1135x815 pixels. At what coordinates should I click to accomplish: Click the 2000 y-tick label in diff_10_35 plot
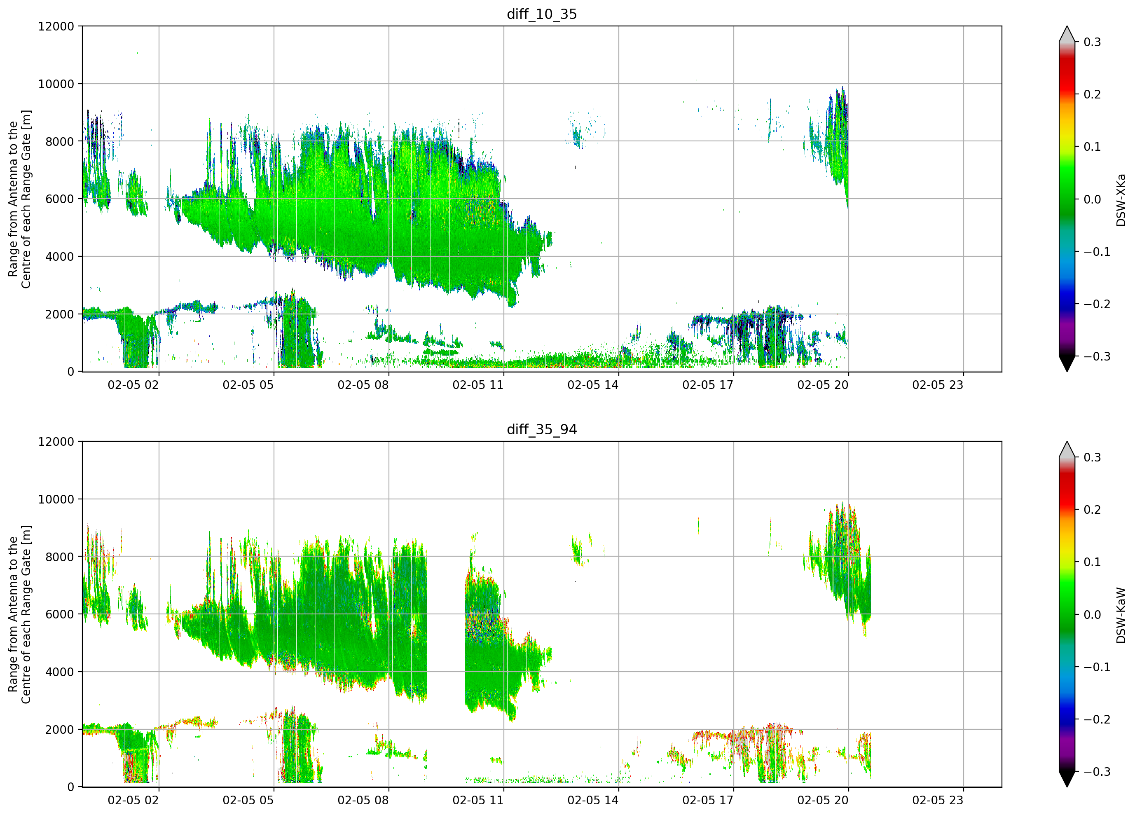[60, 314]
